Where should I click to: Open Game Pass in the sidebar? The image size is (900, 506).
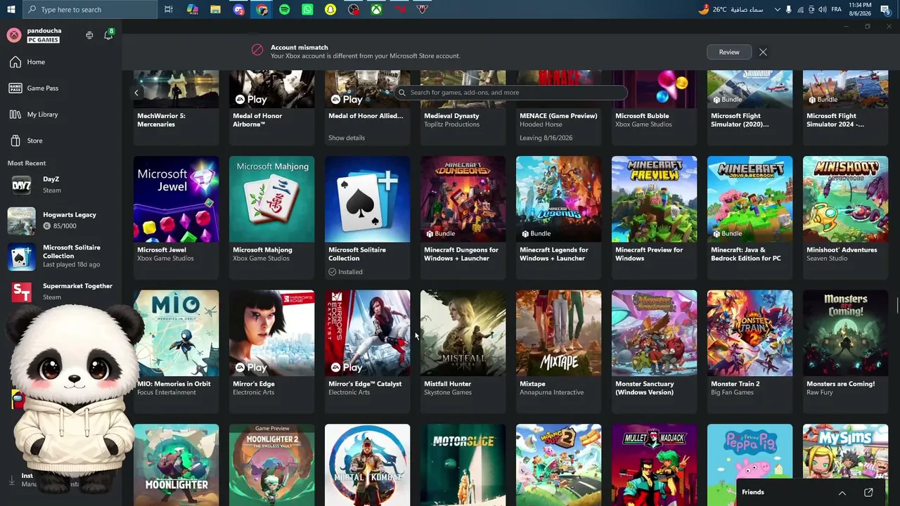(x=60, y=88)
